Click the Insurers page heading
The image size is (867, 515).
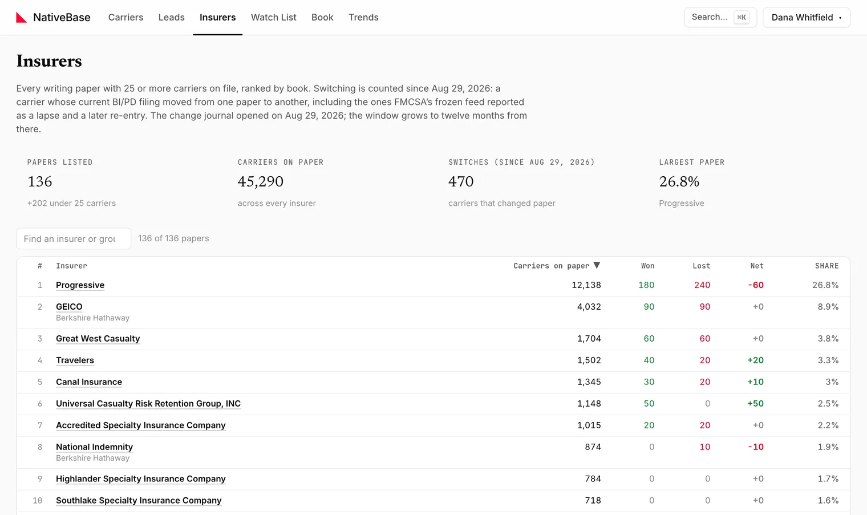pos(49,61)
